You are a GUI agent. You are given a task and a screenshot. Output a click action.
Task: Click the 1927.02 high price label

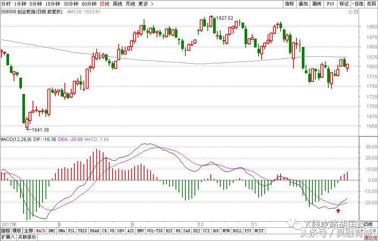tap(225, 18)
